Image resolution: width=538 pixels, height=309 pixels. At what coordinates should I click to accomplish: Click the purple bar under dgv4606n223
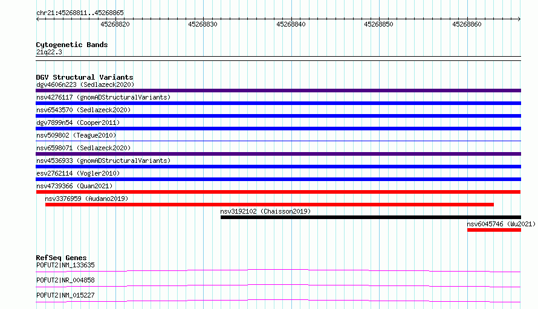278,91
